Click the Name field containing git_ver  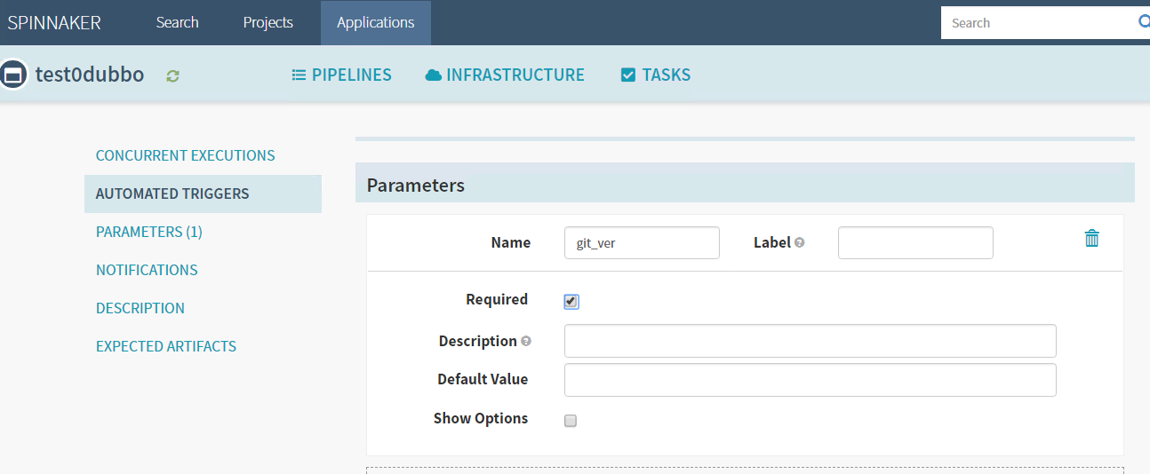(641, 243)
